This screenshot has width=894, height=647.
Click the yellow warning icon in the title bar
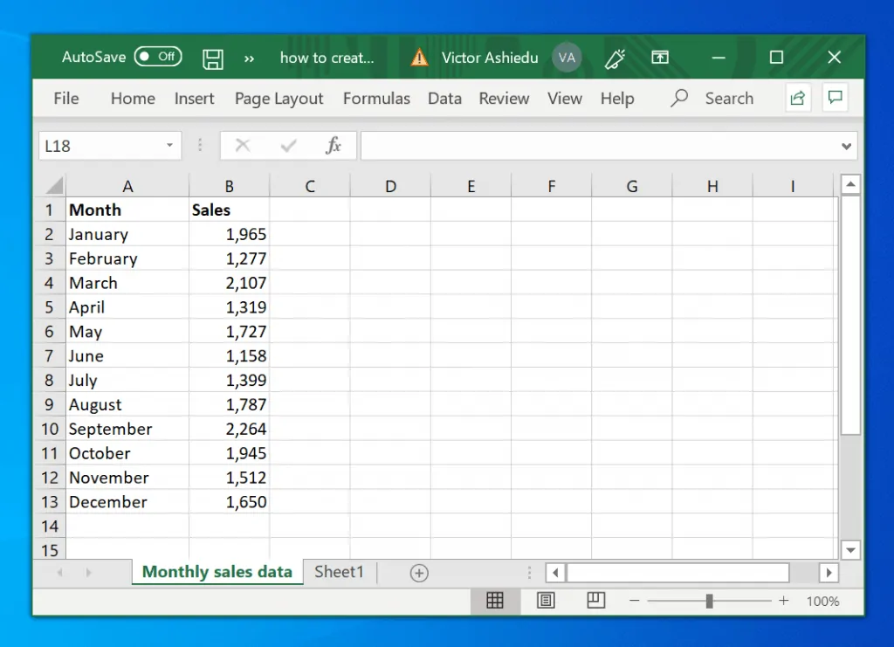coord(419,58)
